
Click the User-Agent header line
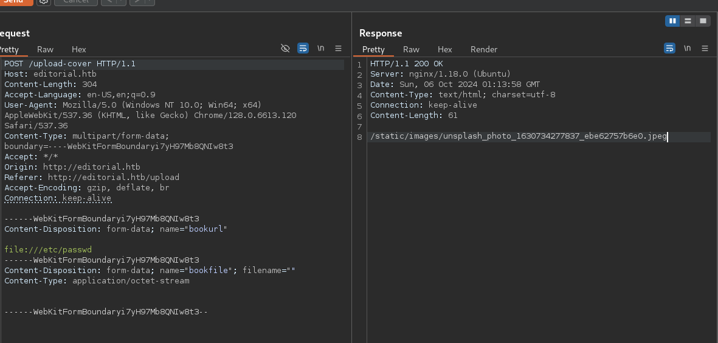click(133, 105)
